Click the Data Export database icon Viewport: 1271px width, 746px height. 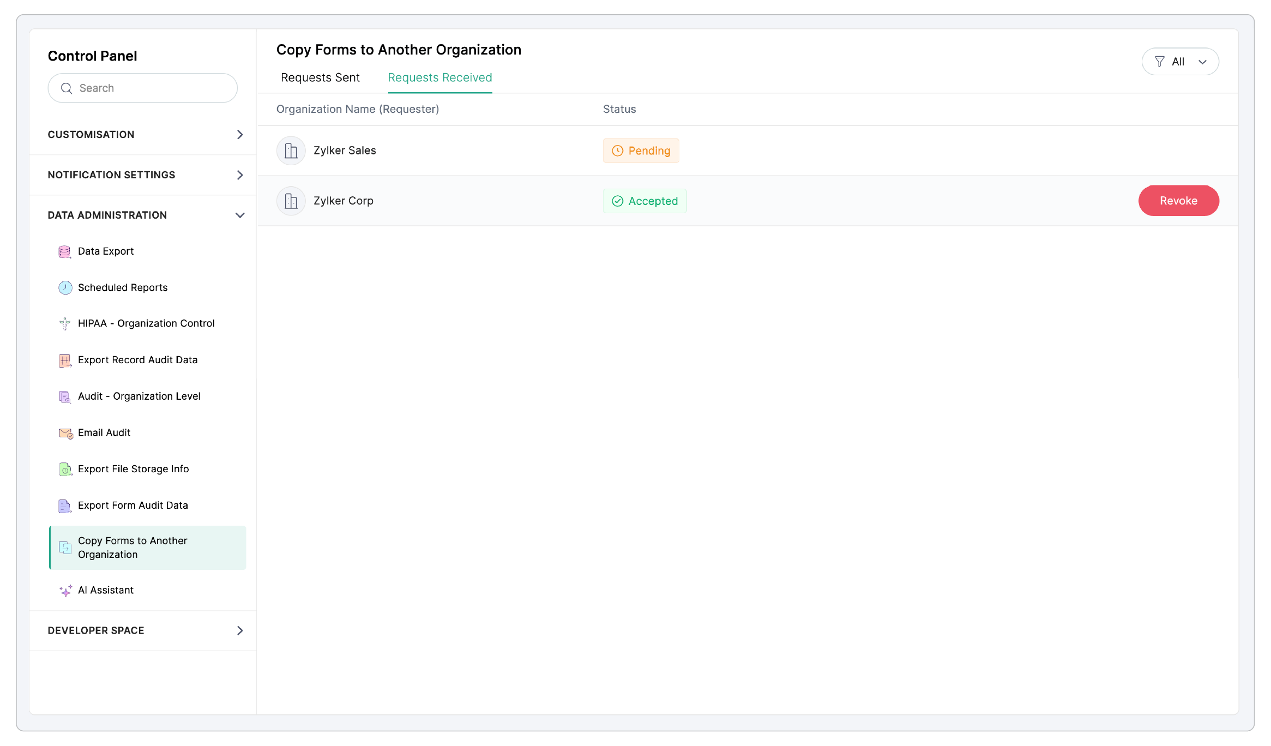point(64,251)
